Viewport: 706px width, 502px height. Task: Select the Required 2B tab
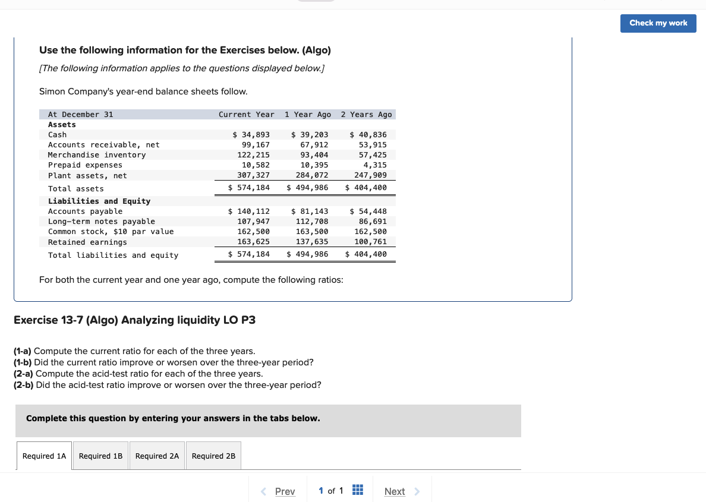pyautogui.click(x=213, y=456)
